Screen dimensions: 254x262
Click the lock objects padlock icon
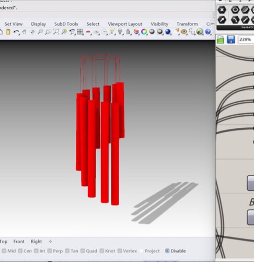click(128, 32)
